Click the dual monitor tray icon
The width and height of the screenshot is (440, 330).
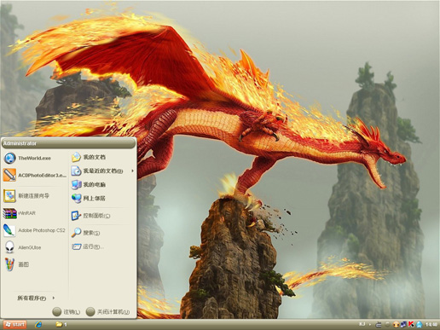pos(403,324)
